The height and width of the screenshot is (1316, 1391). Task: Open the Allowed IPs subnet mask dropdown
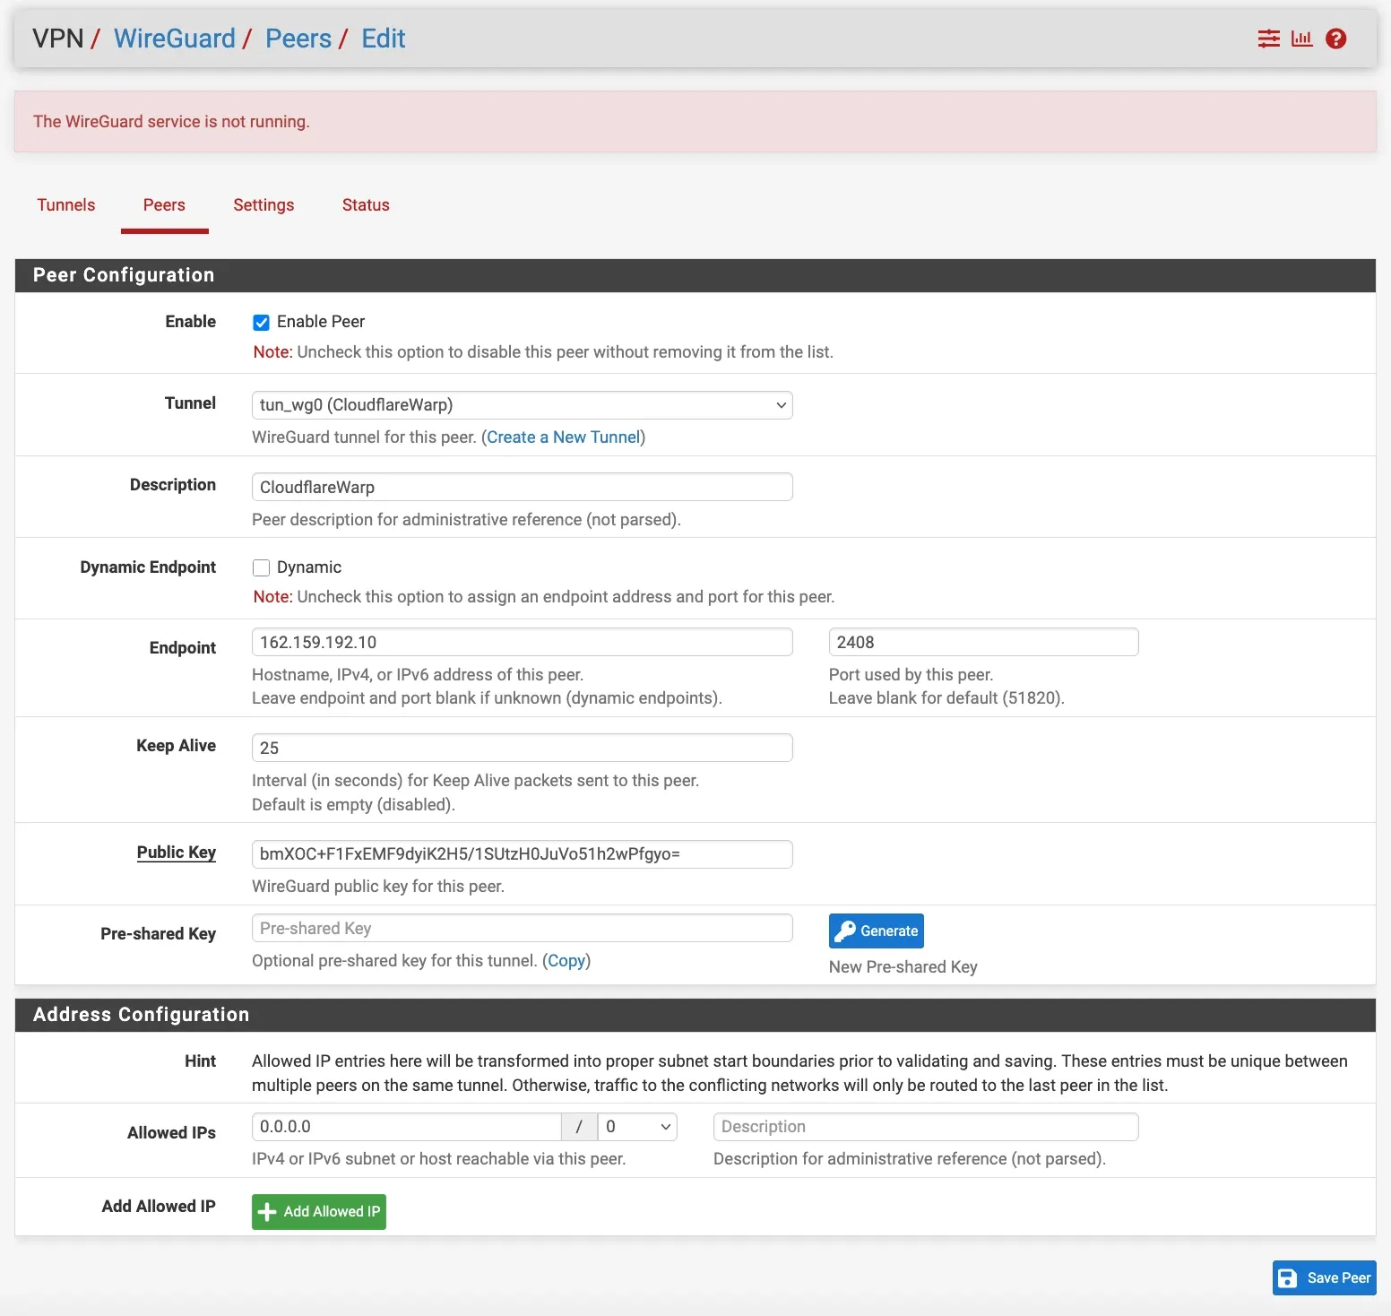coord(637,1127)
